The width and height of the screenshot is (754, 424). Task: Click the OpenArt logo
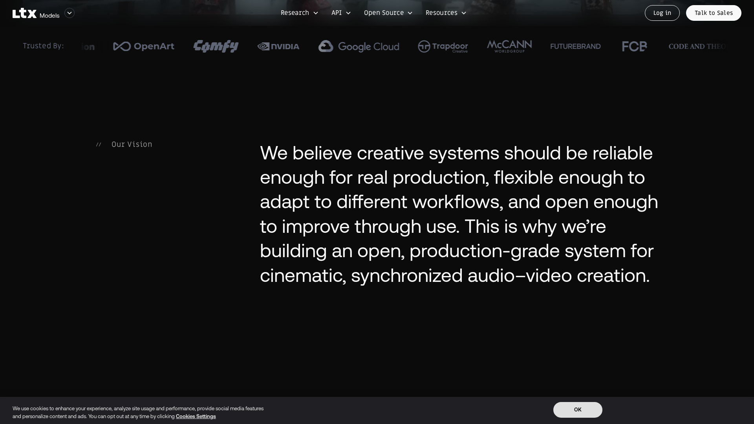(144, 46)
